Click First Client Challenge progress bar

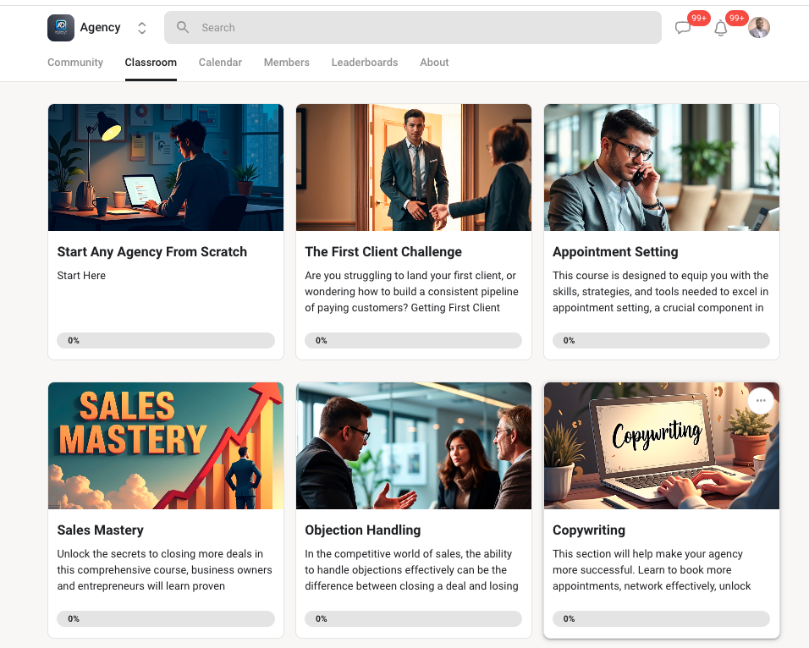(x=413, y=341)
